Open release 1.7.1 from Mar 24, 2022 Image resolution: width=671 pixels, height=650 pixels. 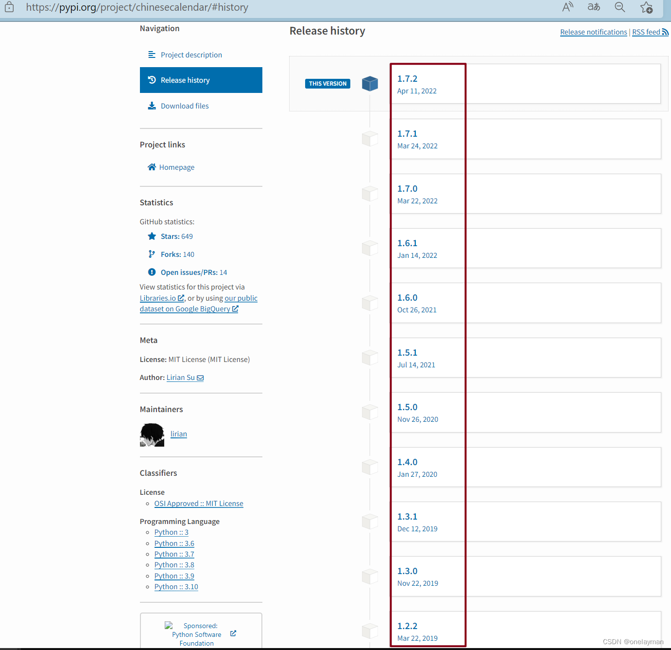[526, 139]
